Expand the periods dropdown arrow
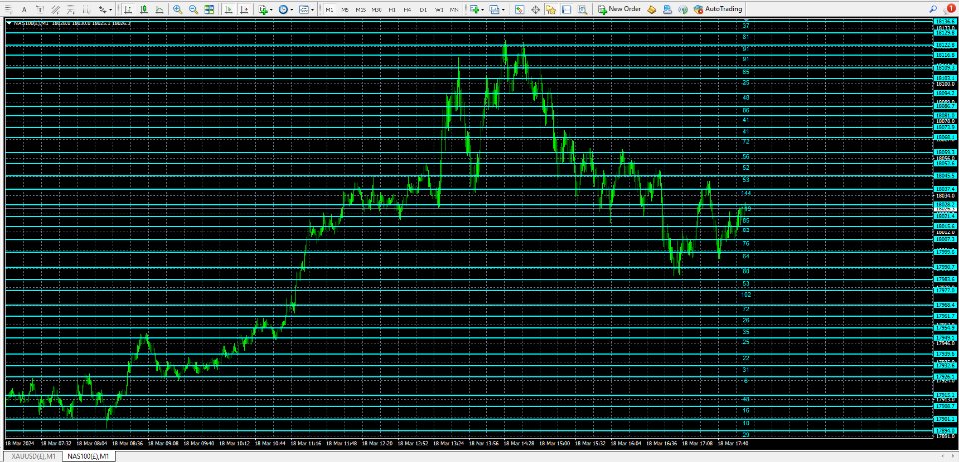 point(292,10)
